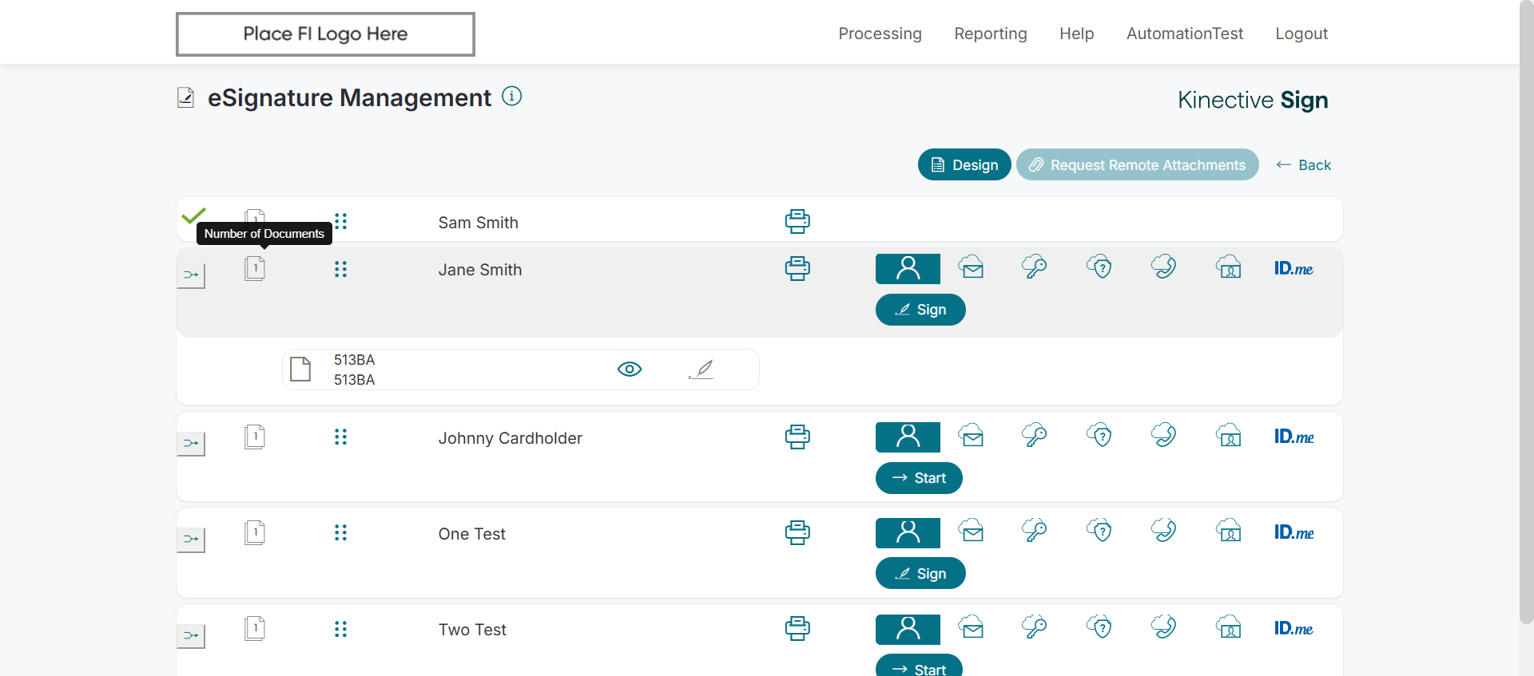Viewport: 1534px width, 676px height.
Task: Click the print icon for Sam Smith
Action: click(x=797, y=221)
